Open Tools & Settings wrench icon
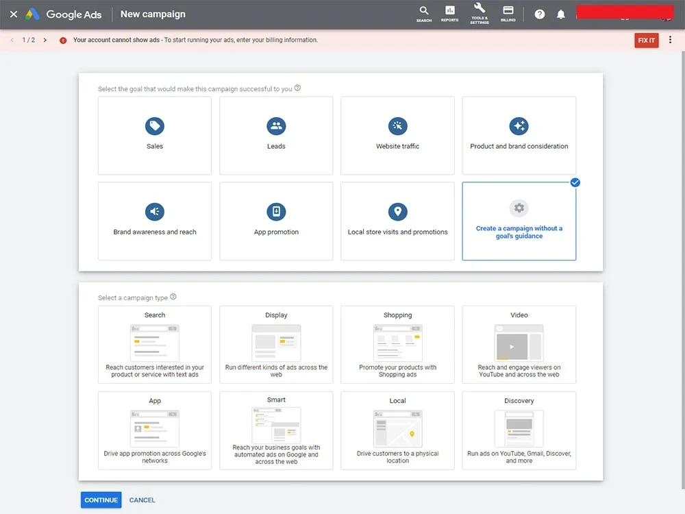685x514 pixels. [480, 14]
